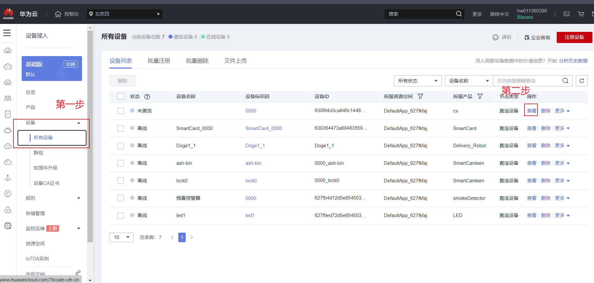Viewport: 594px width, 283px height.
Task: Go to next page arrow
Action: click(192, 237)
